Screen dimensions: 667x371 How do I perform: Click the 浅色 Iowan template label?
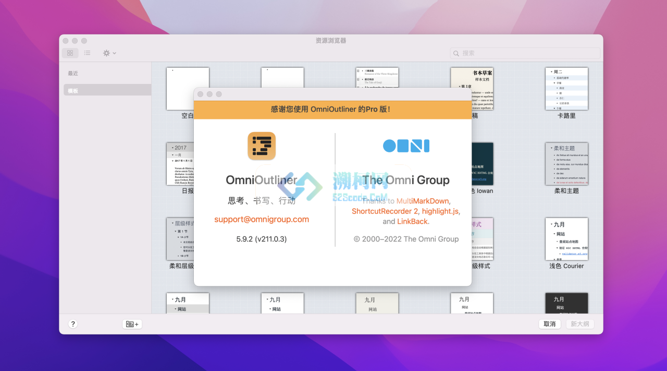click(x=482, y=191)
